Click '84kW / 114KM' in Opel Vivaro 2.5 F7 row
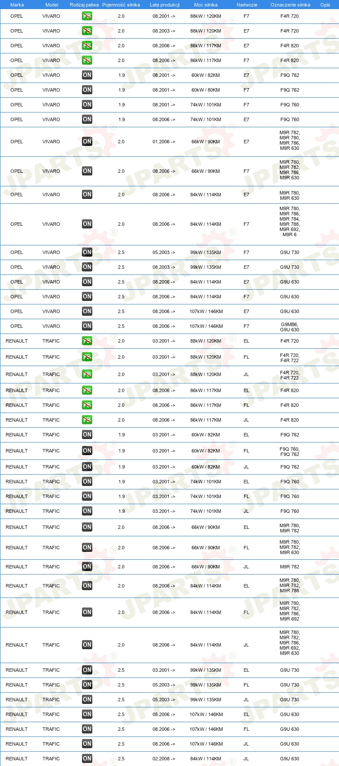The width and height of the screenshot is (339, 766). pos(206,297)
